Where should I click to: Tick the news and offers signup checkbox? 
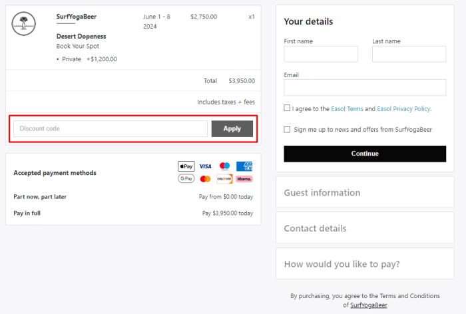point(287,130)
